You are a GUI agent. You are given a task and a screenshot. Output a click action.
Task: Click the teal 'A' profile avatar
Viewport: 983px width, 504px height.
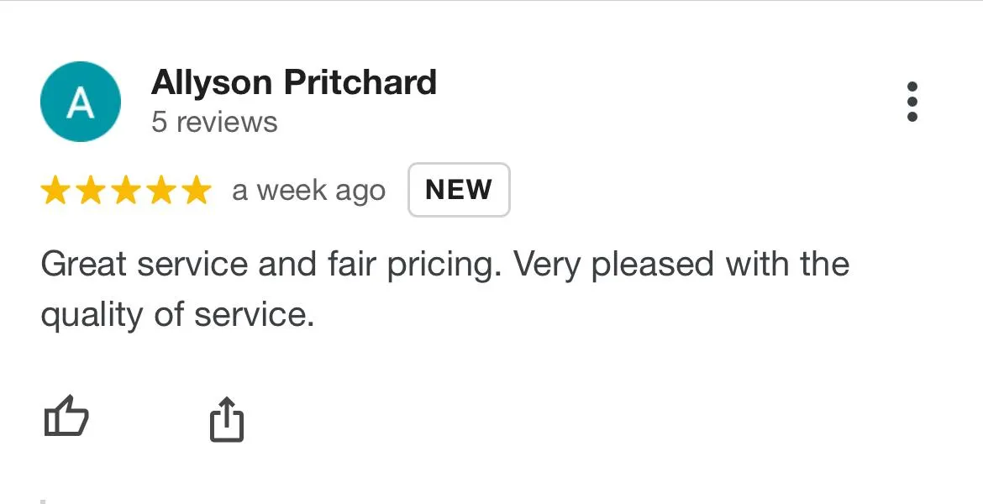[81, 102]
